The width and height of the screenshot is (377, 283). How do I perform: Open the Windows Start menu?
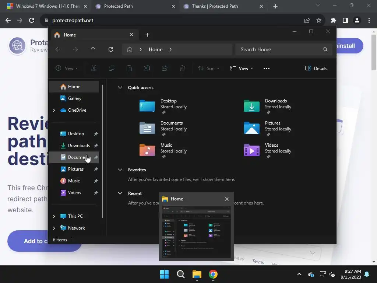pos(165,274)
